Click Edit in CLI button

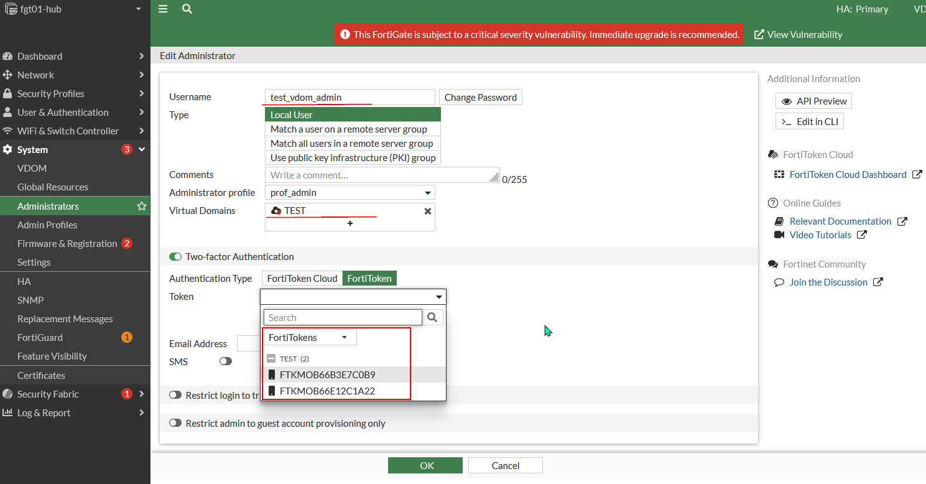coord(810,121)
